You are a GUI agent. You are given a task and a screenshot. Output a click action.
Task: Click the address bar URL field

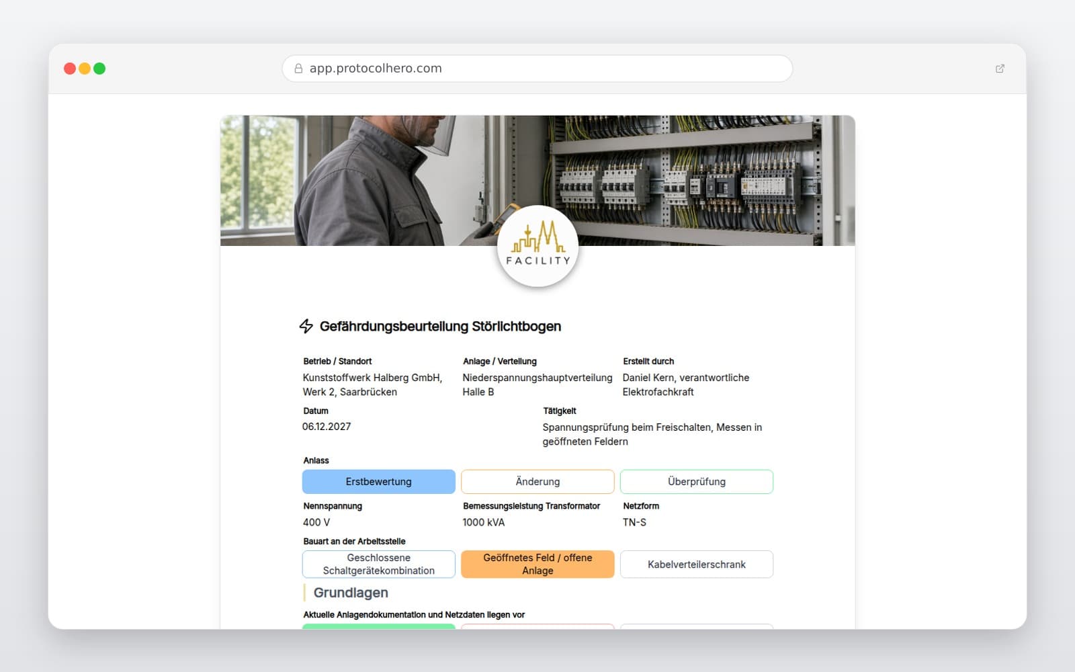tap(537, 69)
